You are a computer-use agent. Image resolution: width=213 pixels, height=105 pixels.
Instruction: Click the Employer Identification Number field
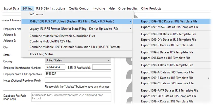pos(55,67)
